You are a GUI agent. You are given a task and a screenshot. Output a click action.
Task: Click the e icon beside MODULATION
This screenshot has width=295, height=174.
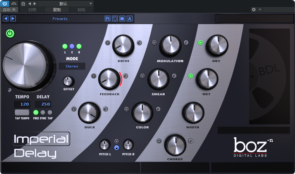(x=186, y=43)
